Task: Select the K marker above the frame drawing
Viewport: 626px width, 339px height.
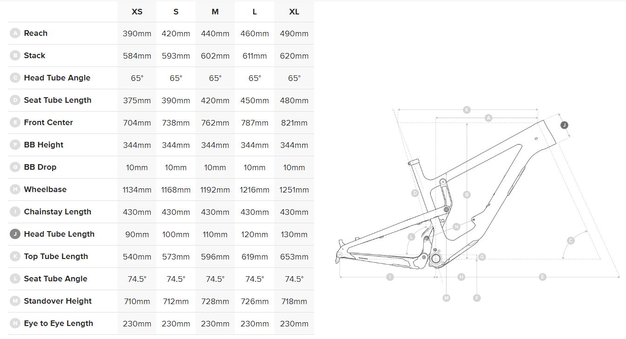Action: (467, 110)
